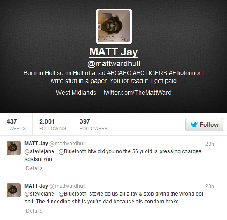Open @Bluetooth mention in the second tweet
Viewport: 227px width, 220px height.
pyautogui.click(x=73, y=194)
